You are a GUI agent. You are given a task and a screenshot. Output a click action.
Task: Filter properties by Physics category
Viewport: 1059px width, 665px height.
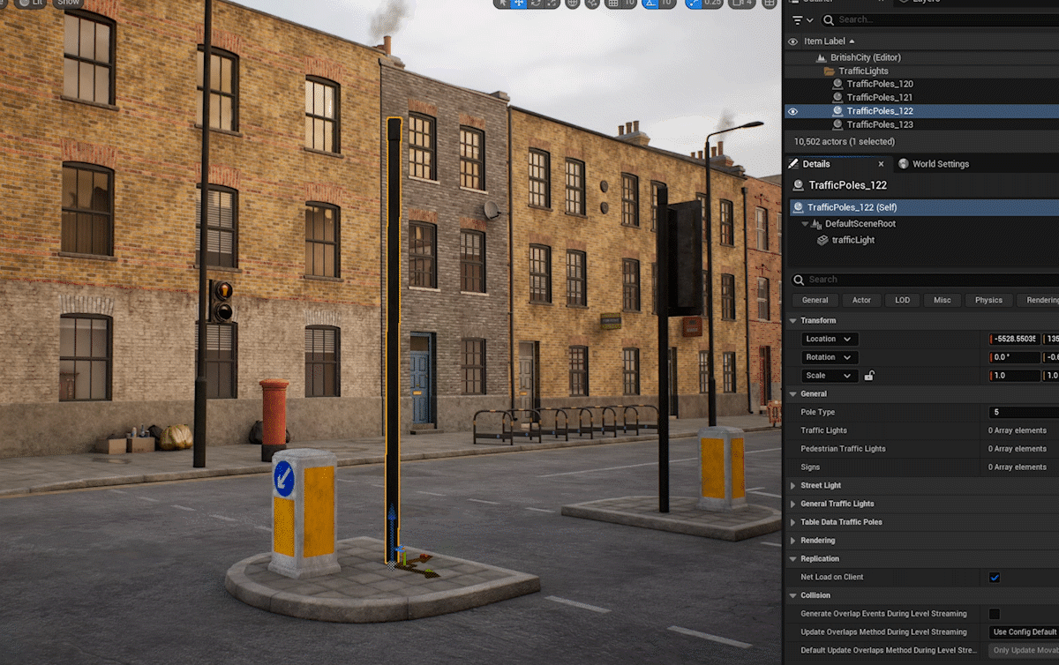(988, 300)
